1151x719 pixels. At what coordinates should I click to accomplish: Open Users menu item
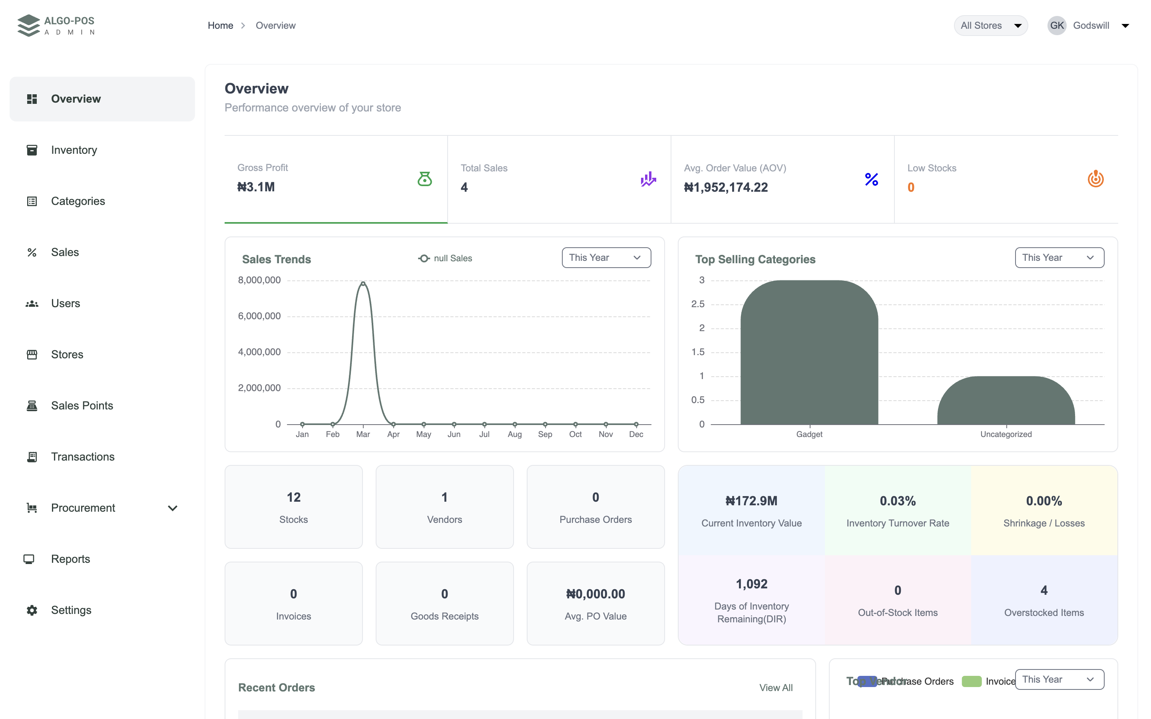tap(102, 304)
